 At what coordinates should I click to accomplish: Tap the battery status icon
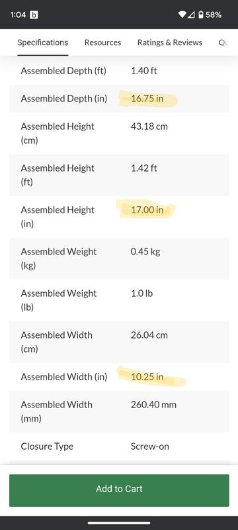tap(201, 15)
